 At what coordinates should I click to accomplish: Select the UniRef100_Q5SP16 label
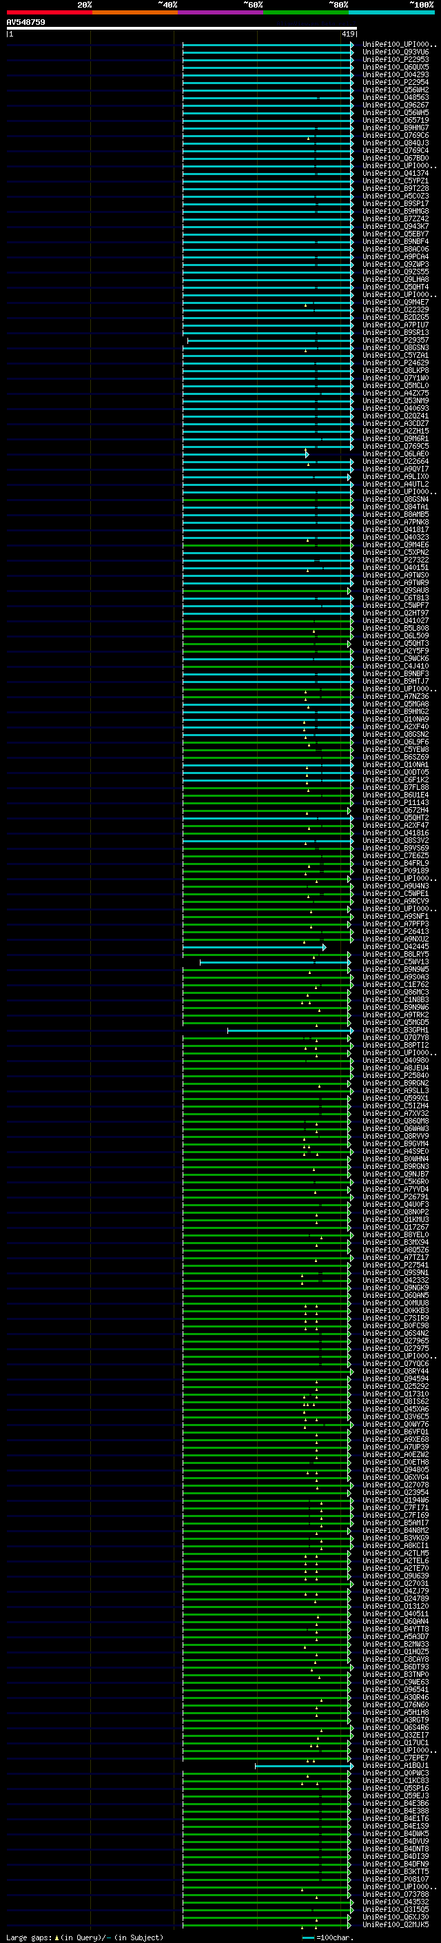(x=396, y=1789)
